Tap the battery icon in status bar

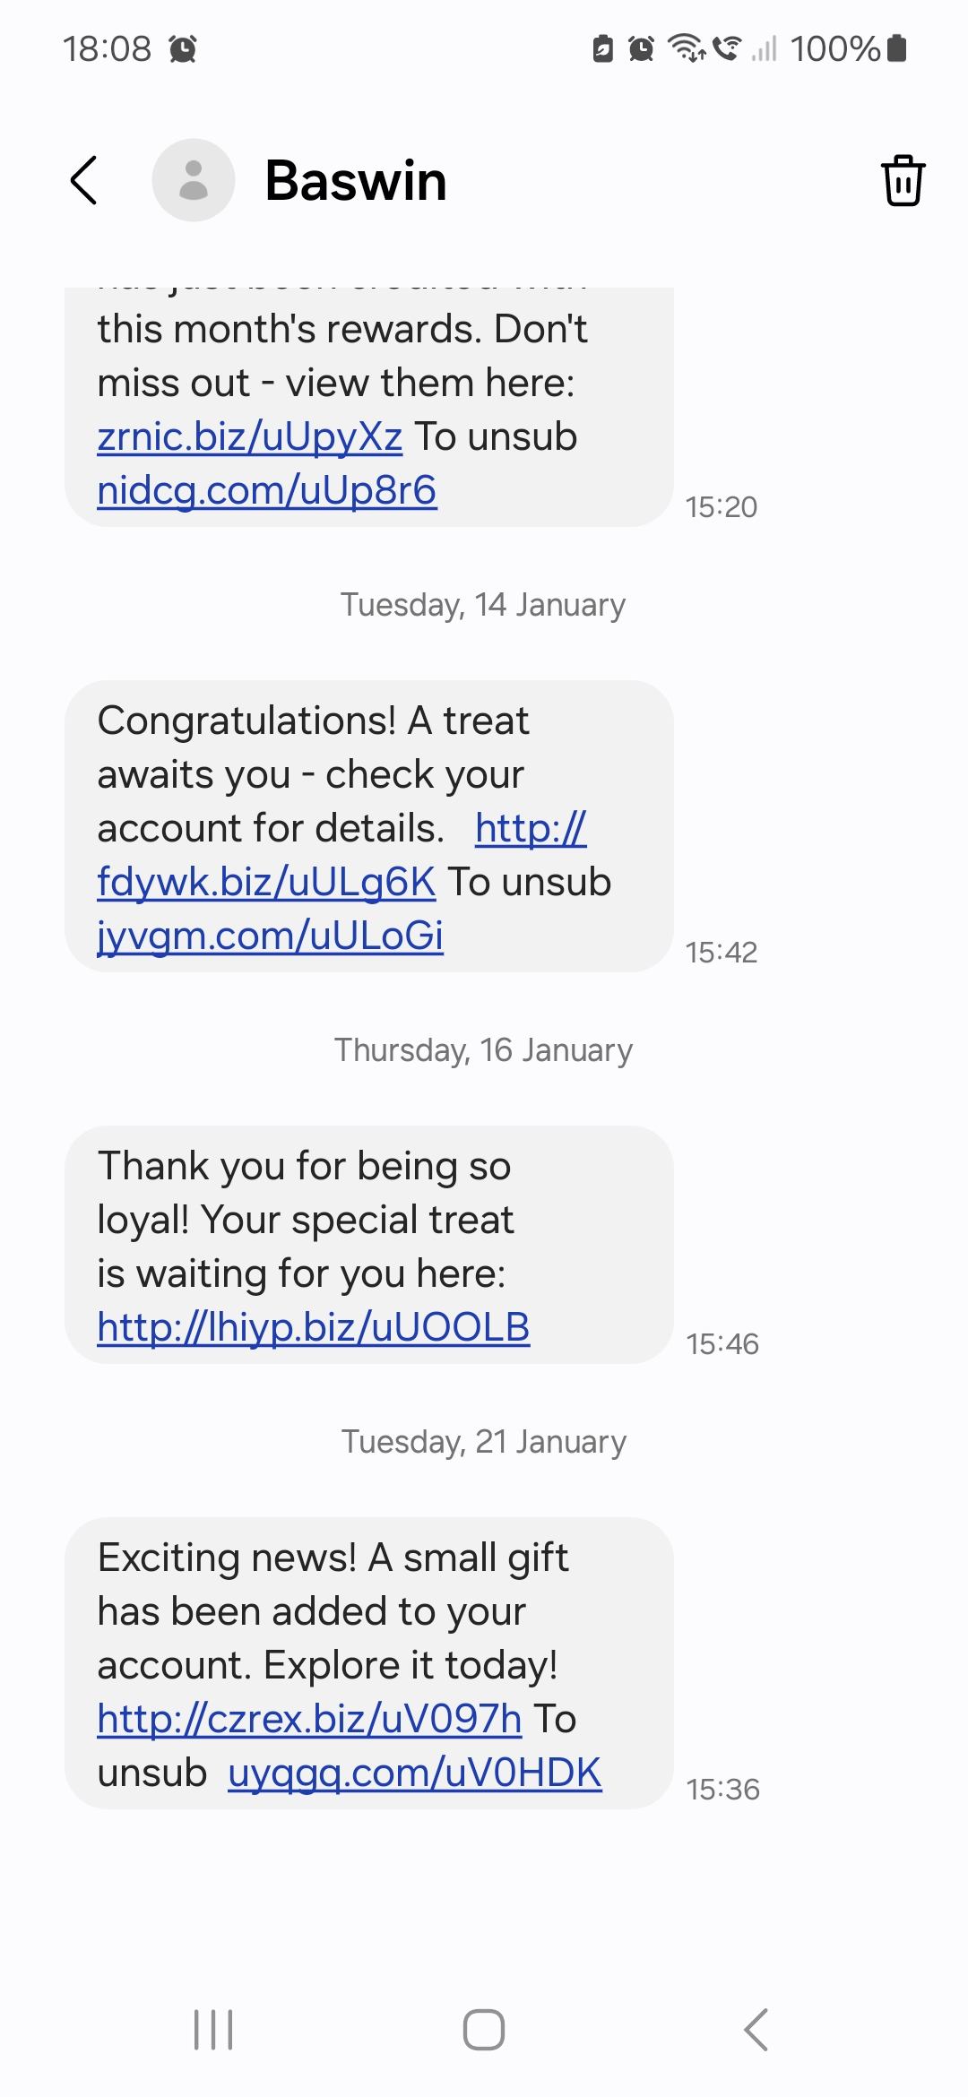coord(896,48)
